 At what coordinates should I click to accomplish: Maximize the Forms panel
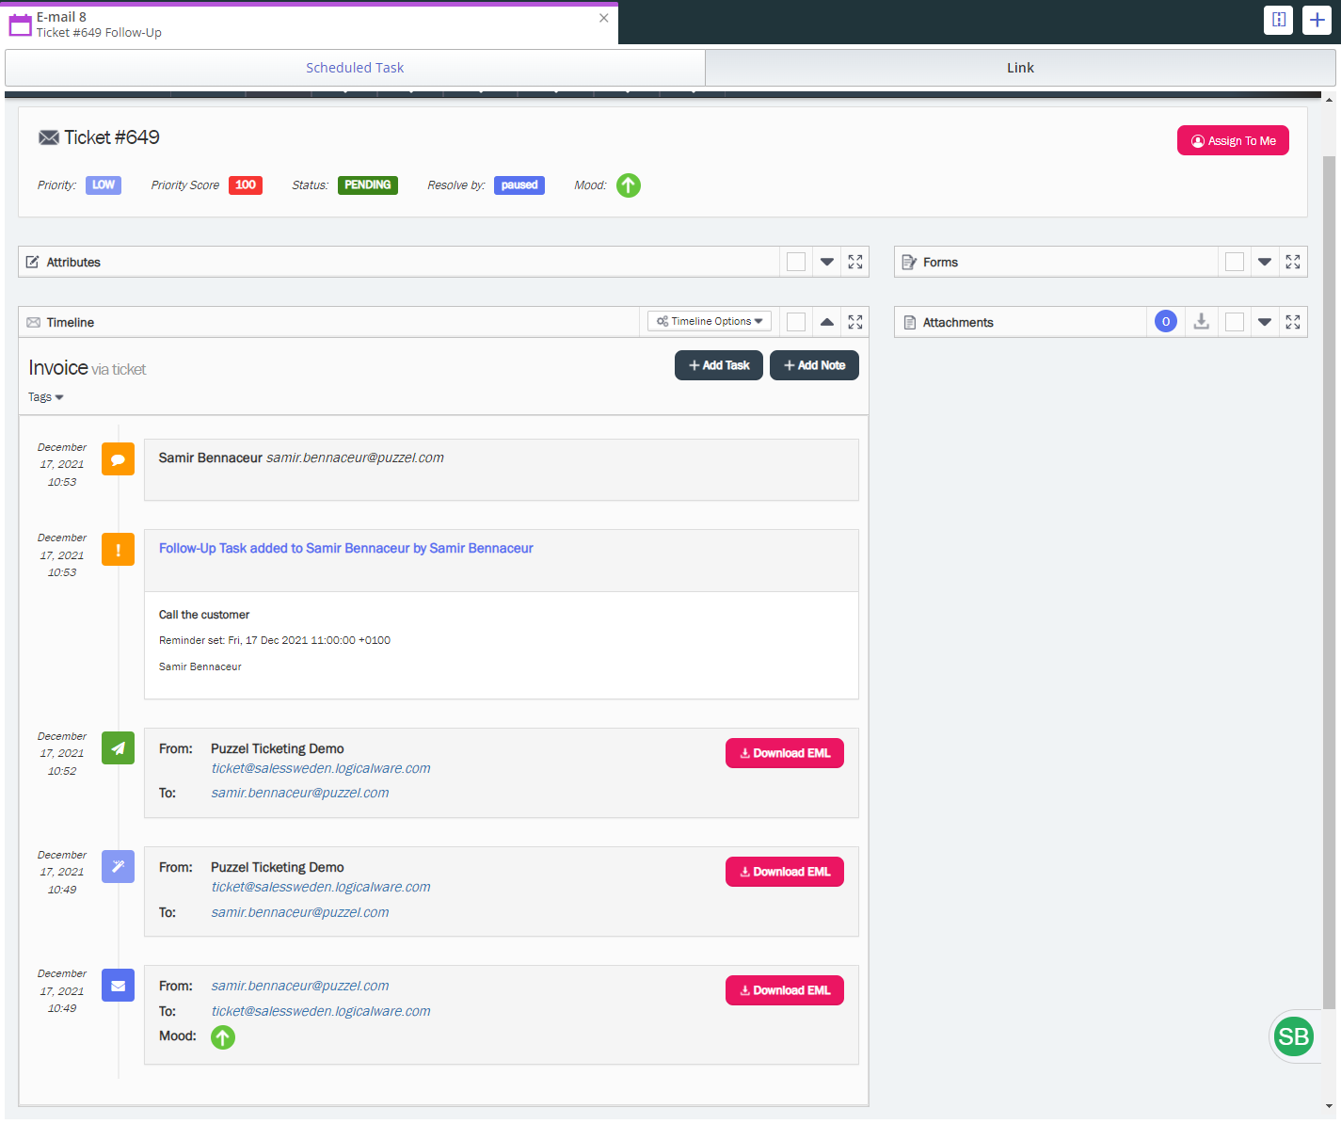1292,262
